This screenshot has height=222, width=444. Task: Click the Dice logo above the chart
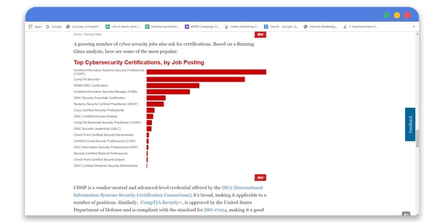point(260,34)
